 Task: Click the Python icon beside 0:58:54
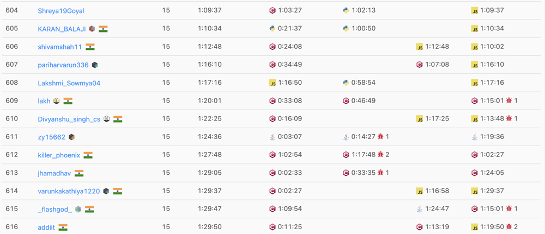click(346, 83)
